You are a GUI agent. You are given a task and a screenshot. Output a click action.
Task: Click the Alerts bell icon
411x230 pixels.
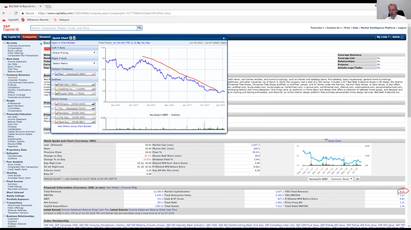click(x=402, y=37)
